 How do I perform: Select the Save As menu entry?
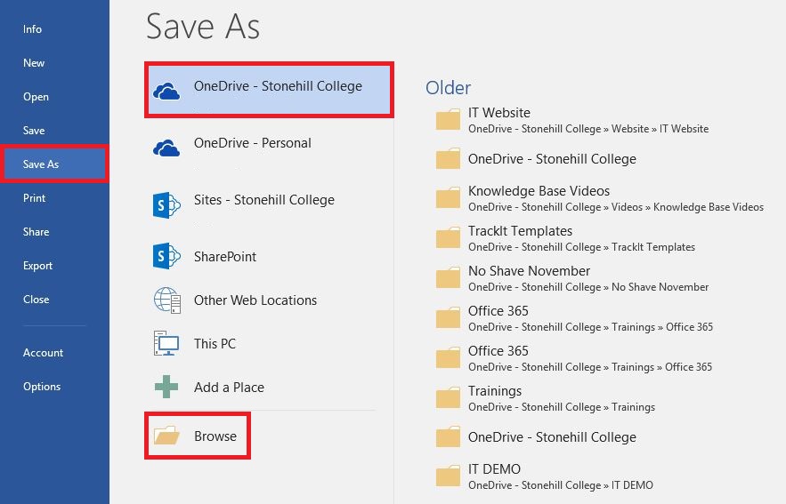(x=54, y=164)
